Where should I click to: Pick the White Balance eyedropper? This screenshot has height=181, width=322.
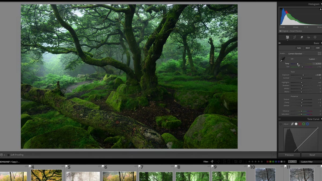tap(282, 60)
